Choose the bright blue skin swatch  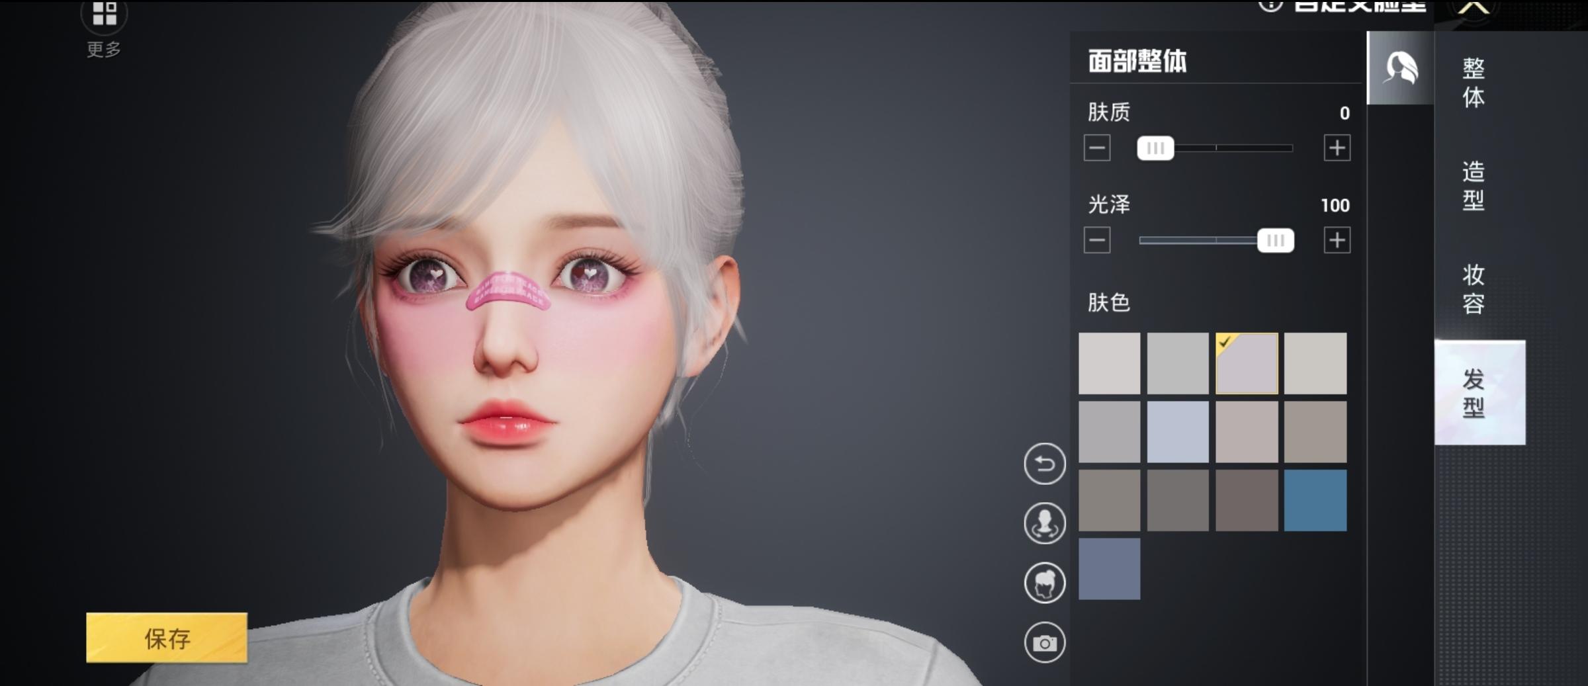point(1315,501)
